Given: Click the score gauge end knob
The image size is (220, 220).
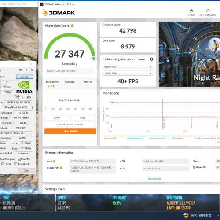Looking at the screenshot, I should tap(94, 59).
